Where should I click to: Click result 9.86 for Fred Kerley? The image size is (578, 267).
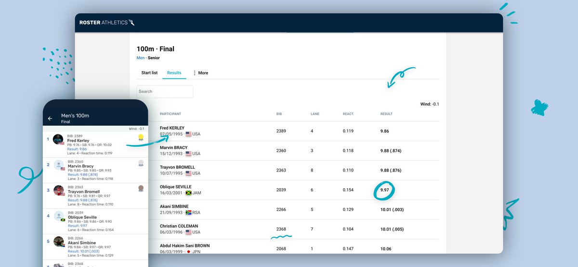[385, 131]
